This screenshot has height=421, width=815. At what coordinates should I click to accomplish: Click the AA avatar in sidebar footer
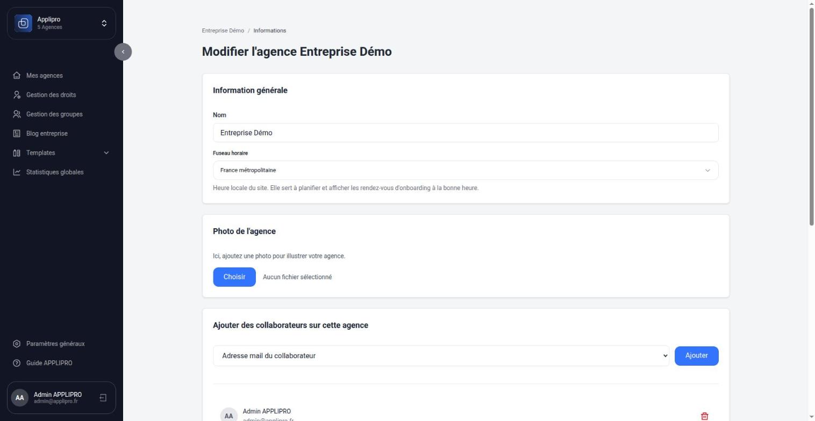tap(20, 398)
